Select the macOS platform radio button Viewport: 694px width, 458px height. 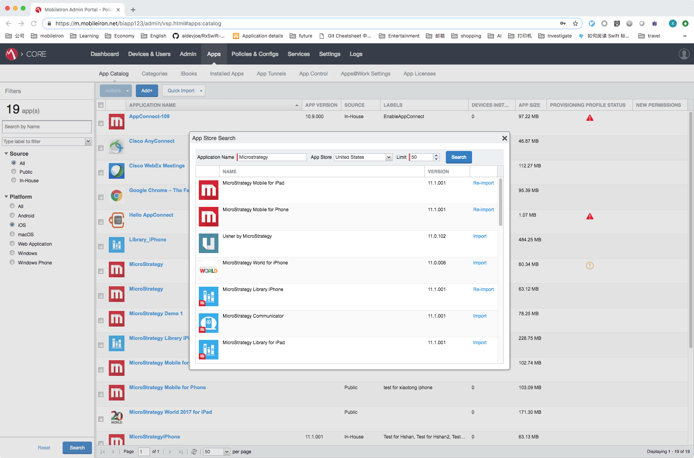tap(12, 234)
